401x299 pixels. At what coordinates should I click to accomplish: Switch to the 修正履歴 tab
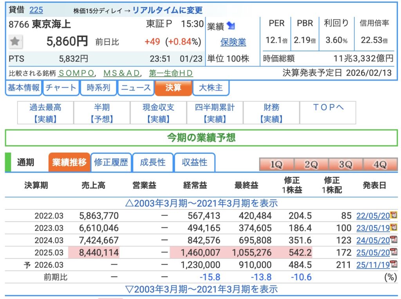coord(111,162)
